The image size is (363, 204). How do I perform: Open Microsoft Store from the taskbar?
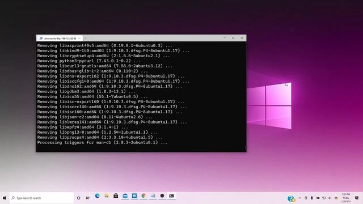[116, 196]
